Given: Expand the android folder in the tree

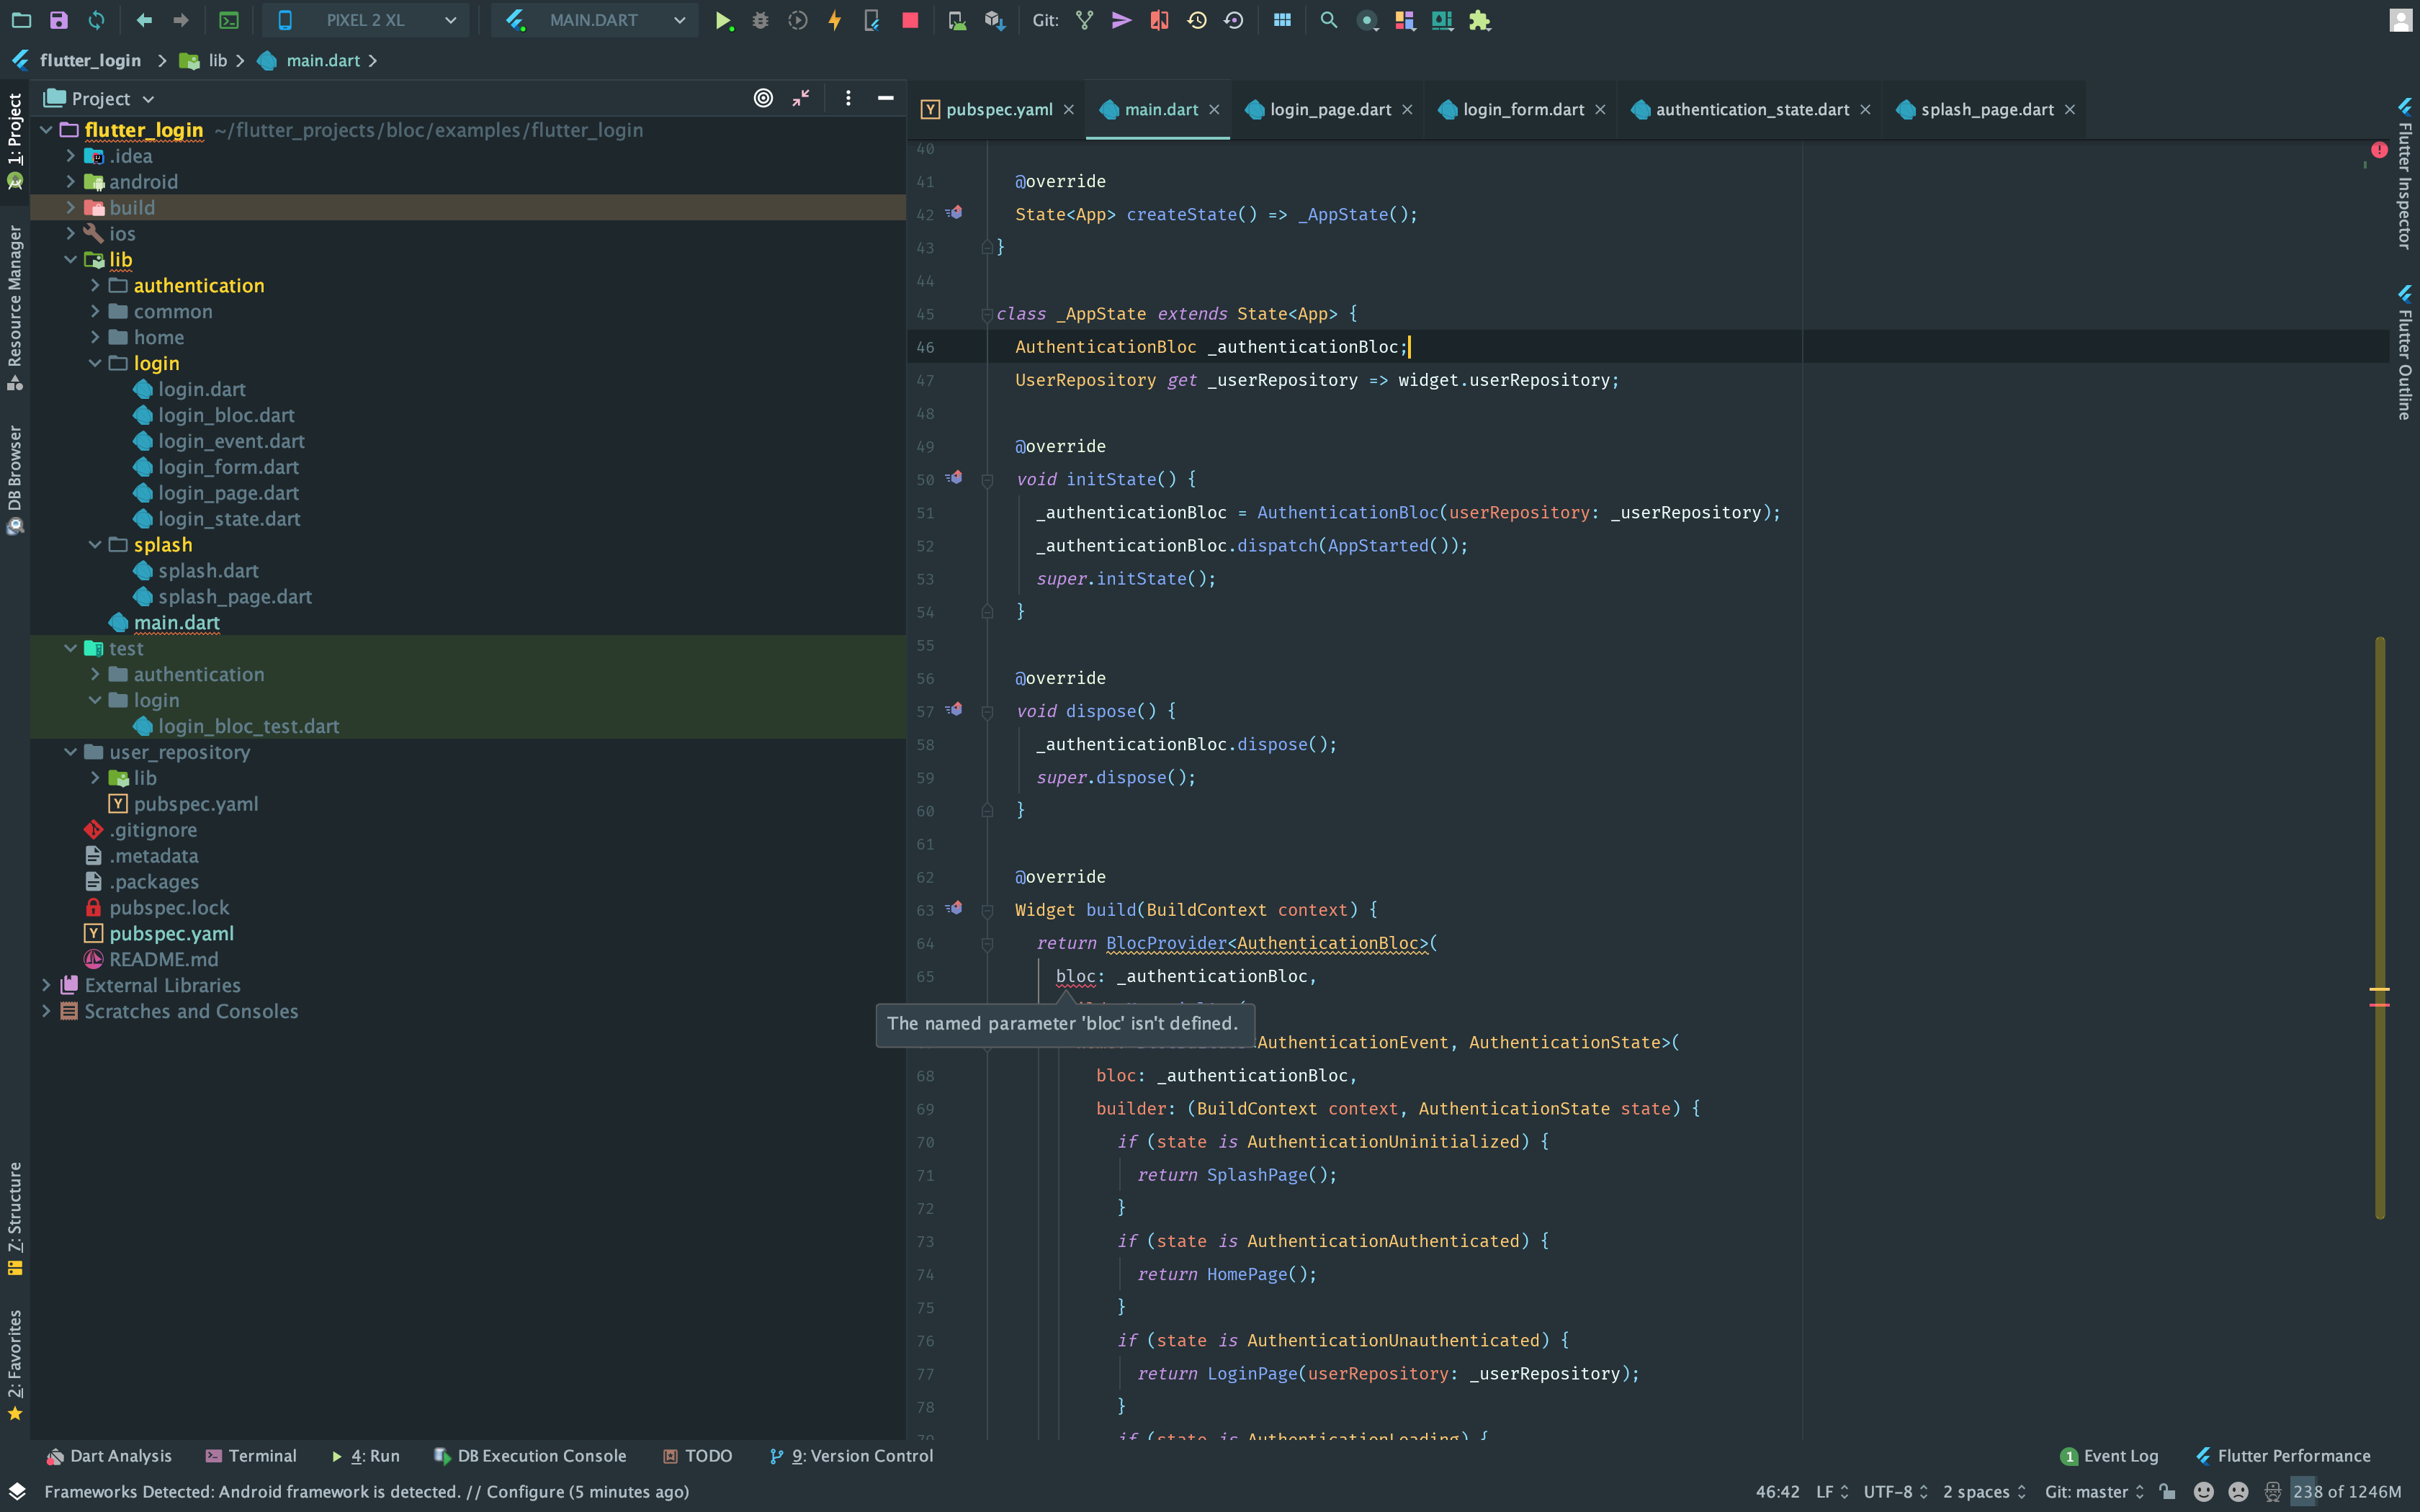Looking at the screenshot, I should pos(71,182).
